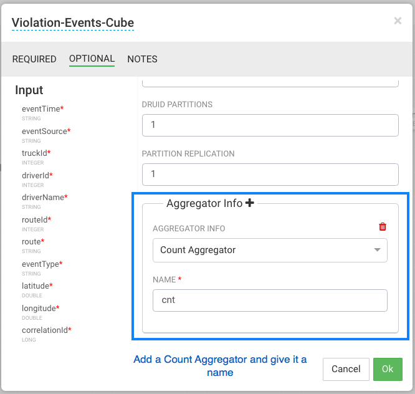Select the eventTime input field entry
This screenshot has width=415, height=394.
coord(42,109)
